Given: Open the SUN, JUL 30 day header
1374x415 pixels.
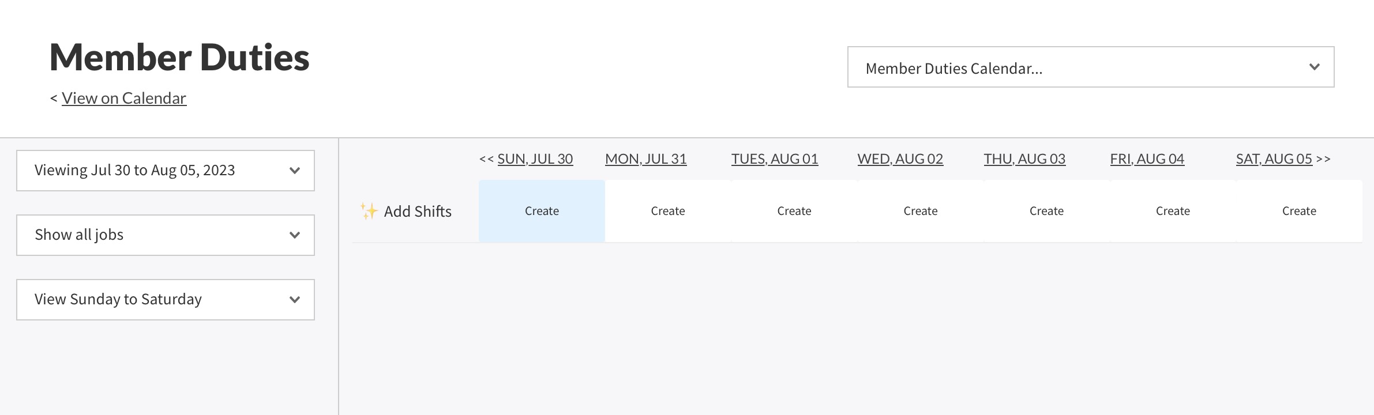Looking at the screenshot, I should click(535, 159).
